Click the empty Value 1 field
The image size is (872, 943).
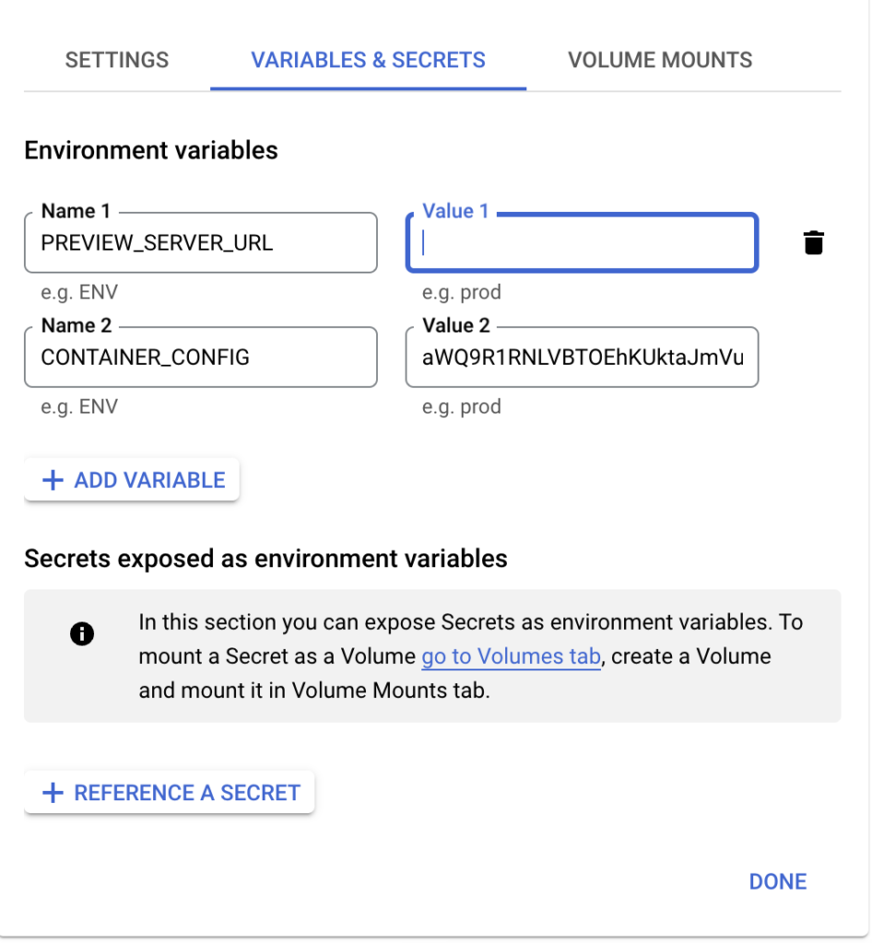coord(582,242)
